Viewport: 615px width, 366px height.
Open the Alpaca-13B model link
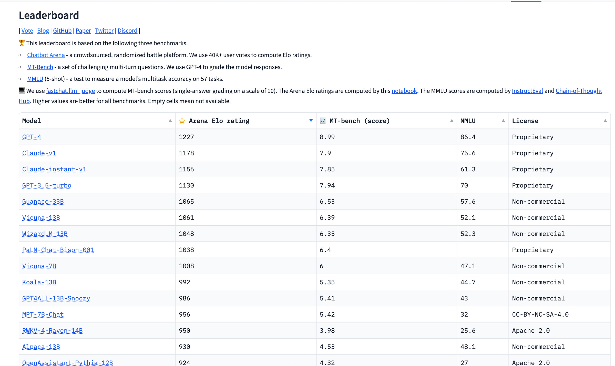tap(41, 347)
